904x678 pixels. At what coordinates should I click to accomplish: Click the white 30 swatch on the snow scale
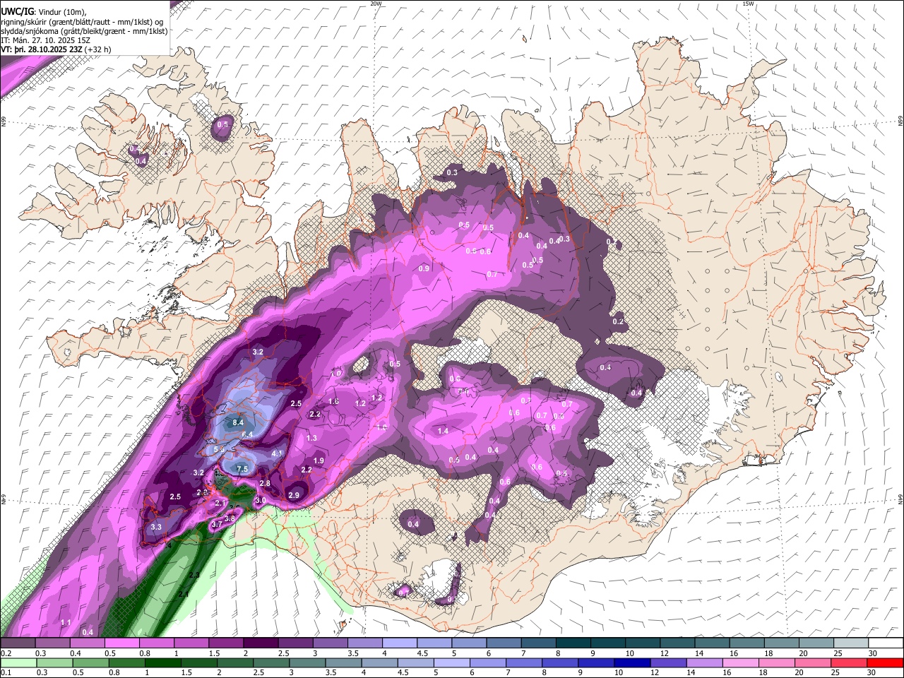click(886, 643)
